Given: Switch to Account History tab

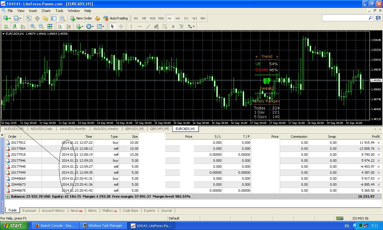Looking at the screenshot, I should coord(53,211).
